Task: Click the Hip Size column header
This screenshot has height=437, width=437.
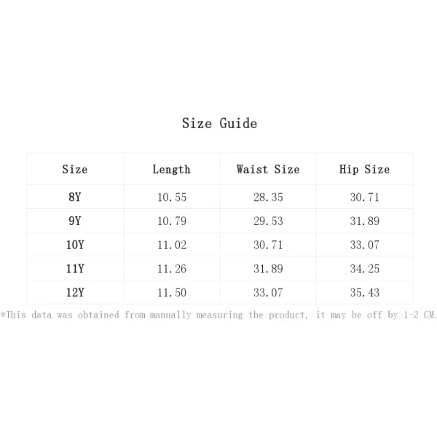Action: pos(364,170)
